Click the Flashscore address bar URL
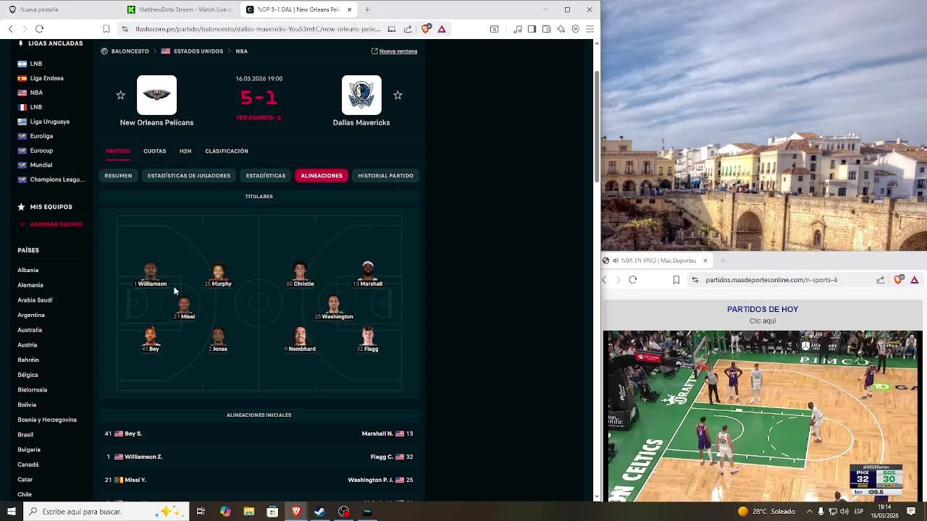 point(258,29)
